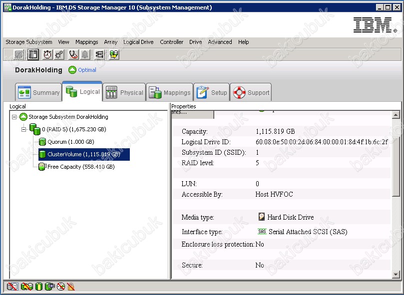Select the Quorum (1.000 GB) drive
404x295 pixels.
tap(71, 142)
